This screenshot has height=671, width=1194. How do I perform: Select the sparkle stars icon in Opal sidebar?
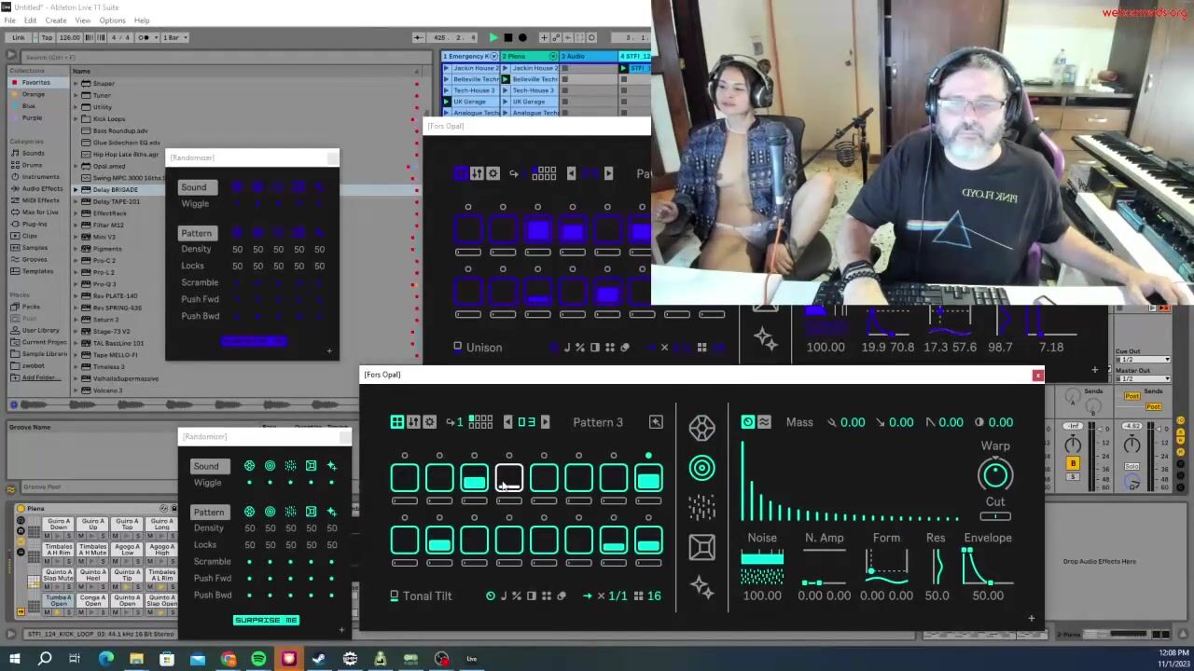tap(701, 587)
